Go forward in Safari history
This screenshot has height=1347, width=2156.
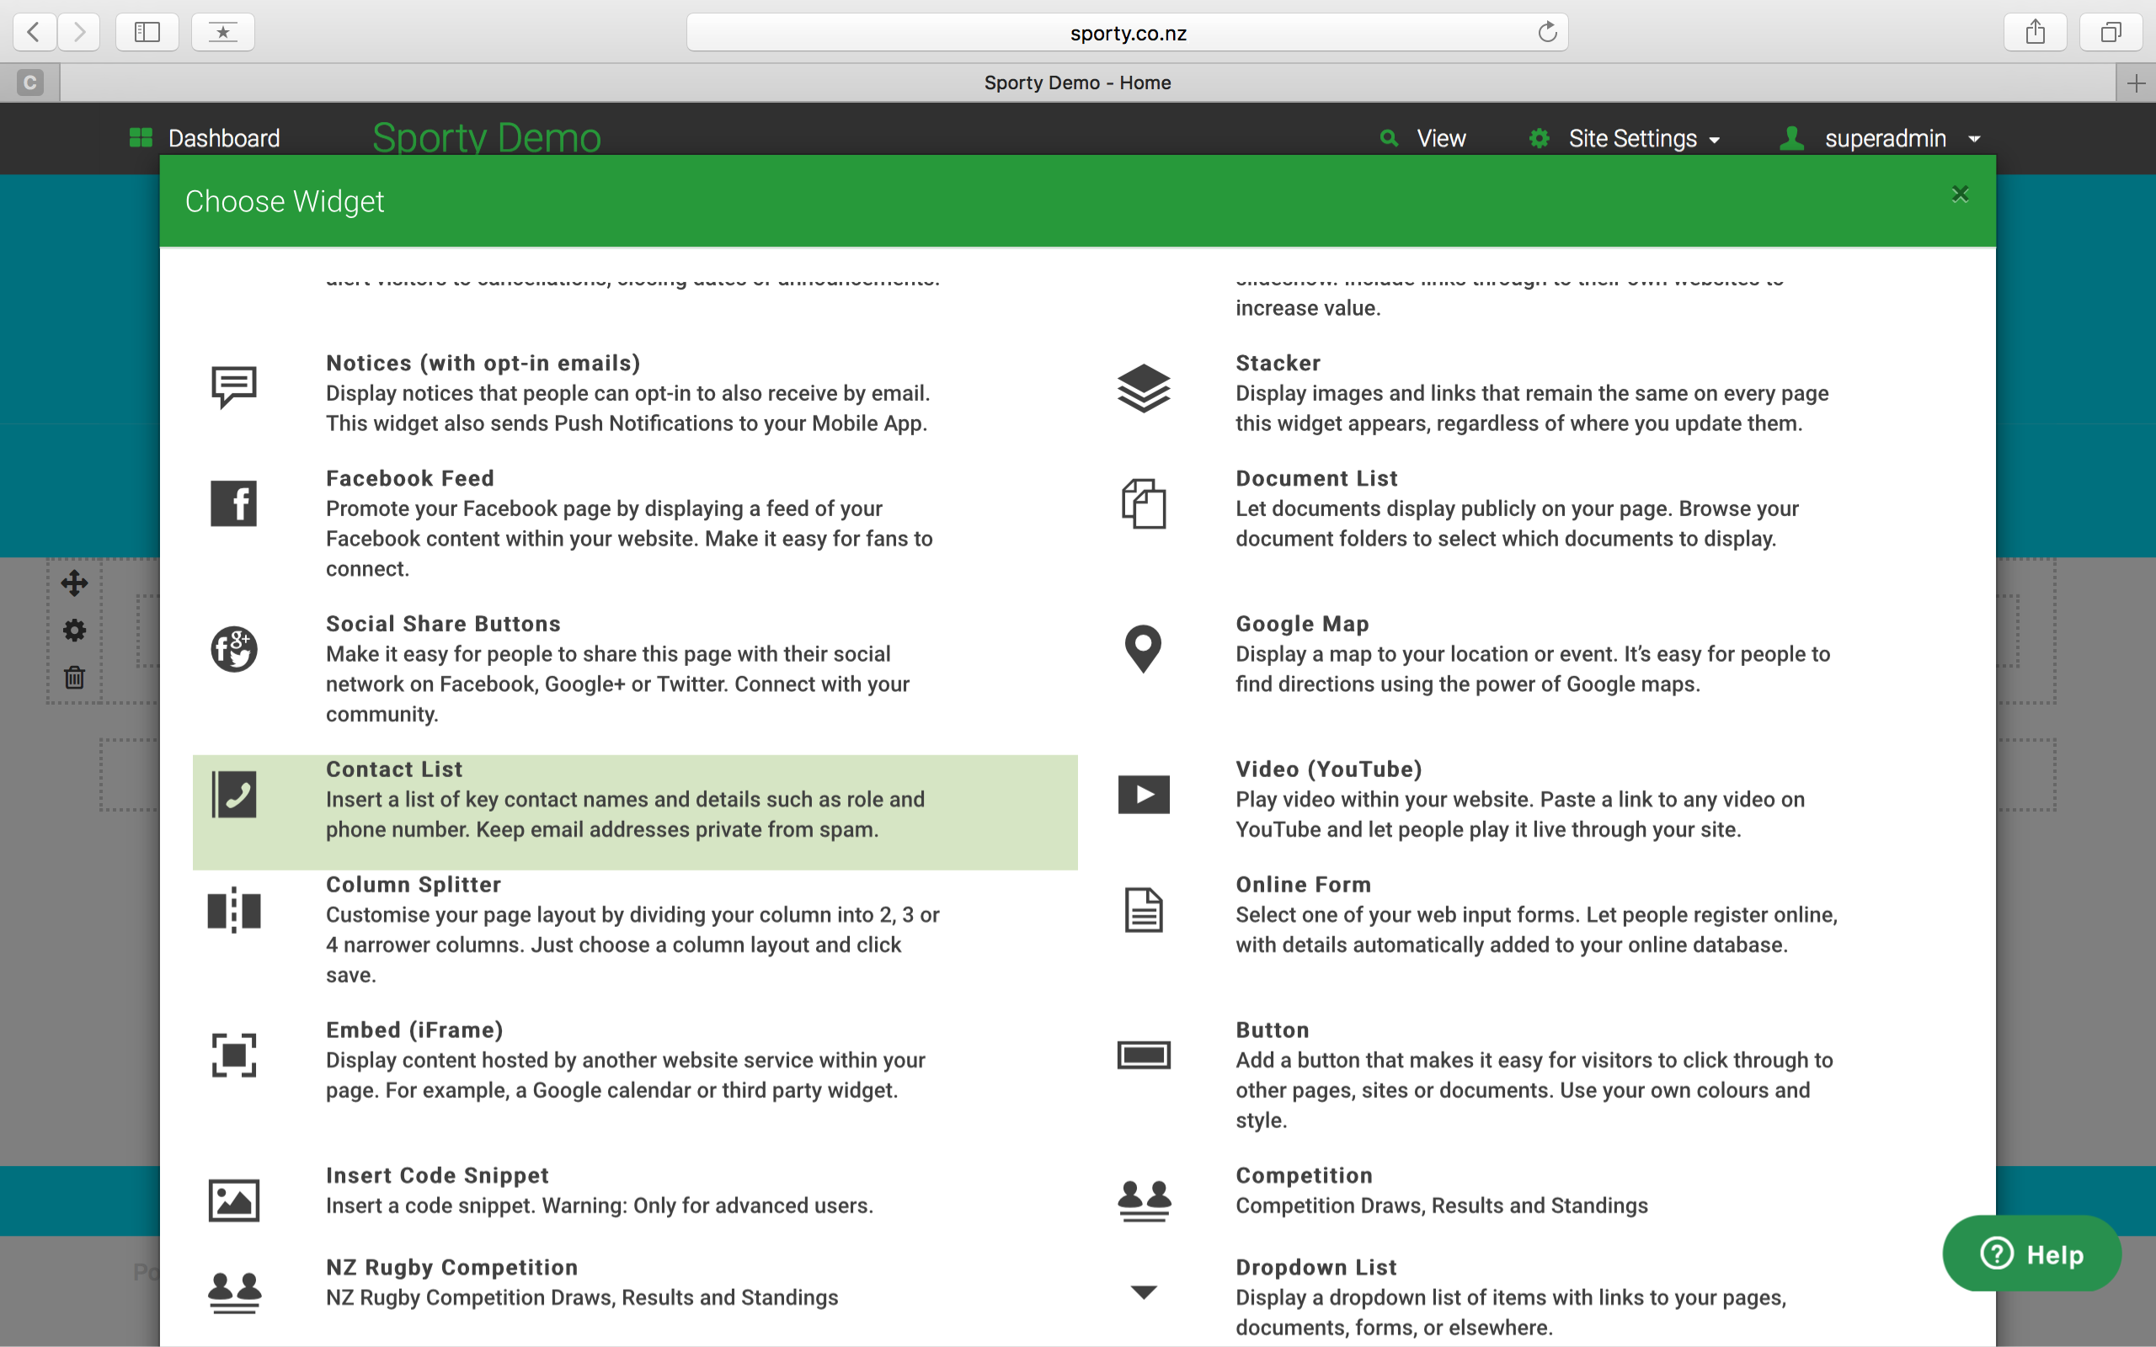[x=79, y=32]
